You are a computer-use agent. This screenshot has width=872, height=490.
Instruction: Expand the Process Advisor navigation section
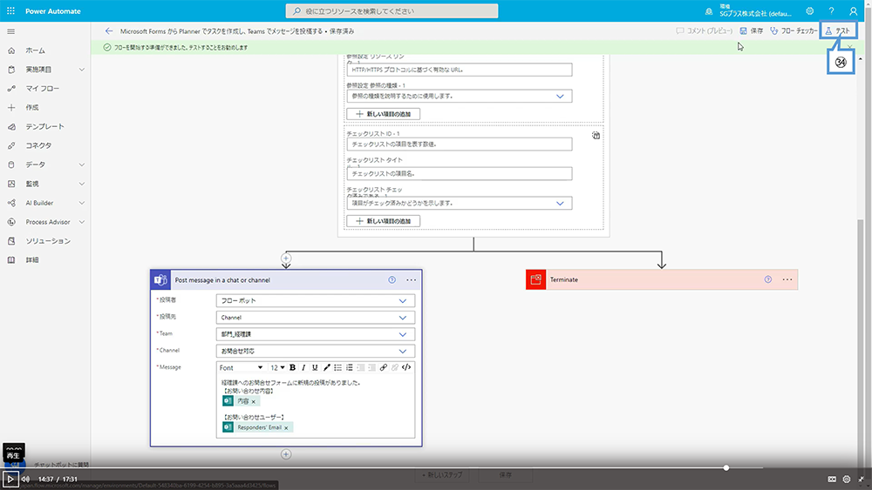pos(82,222)
